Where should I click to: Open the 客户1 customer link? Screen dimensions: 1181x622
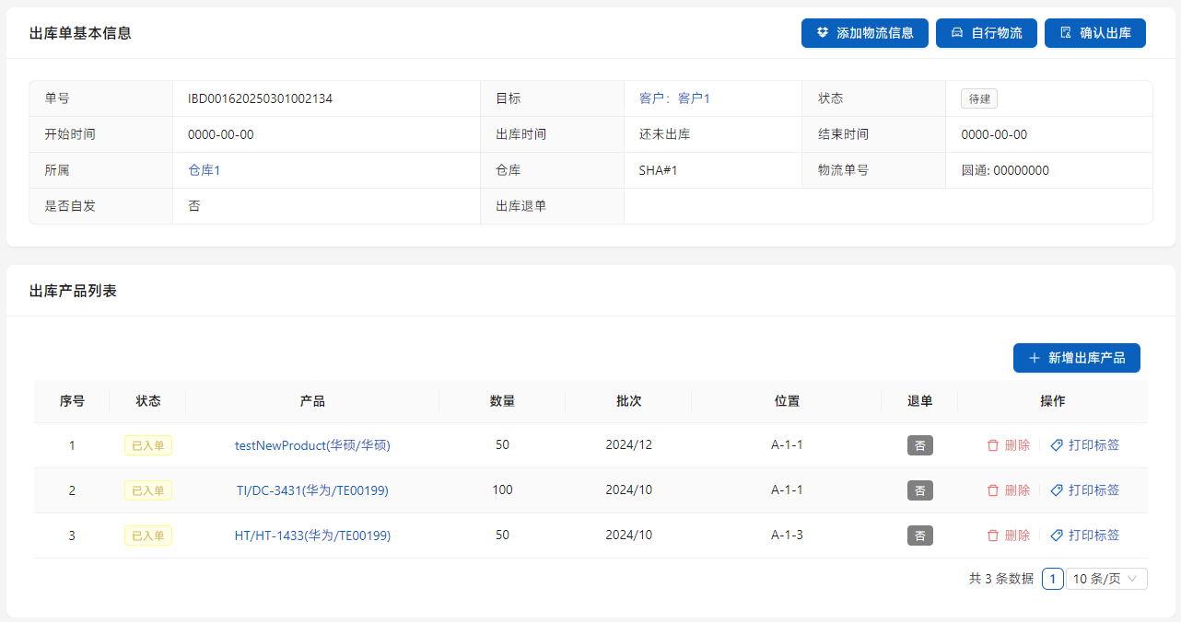(x=694, y=98)
